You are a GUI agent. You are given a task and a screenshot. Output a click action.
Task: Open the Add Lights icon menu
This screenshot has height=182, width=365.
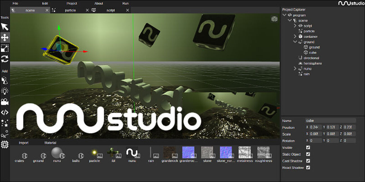(5, 91)
